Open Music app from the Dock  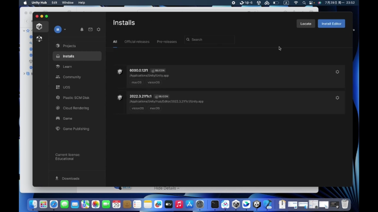[x=179, y=204]
